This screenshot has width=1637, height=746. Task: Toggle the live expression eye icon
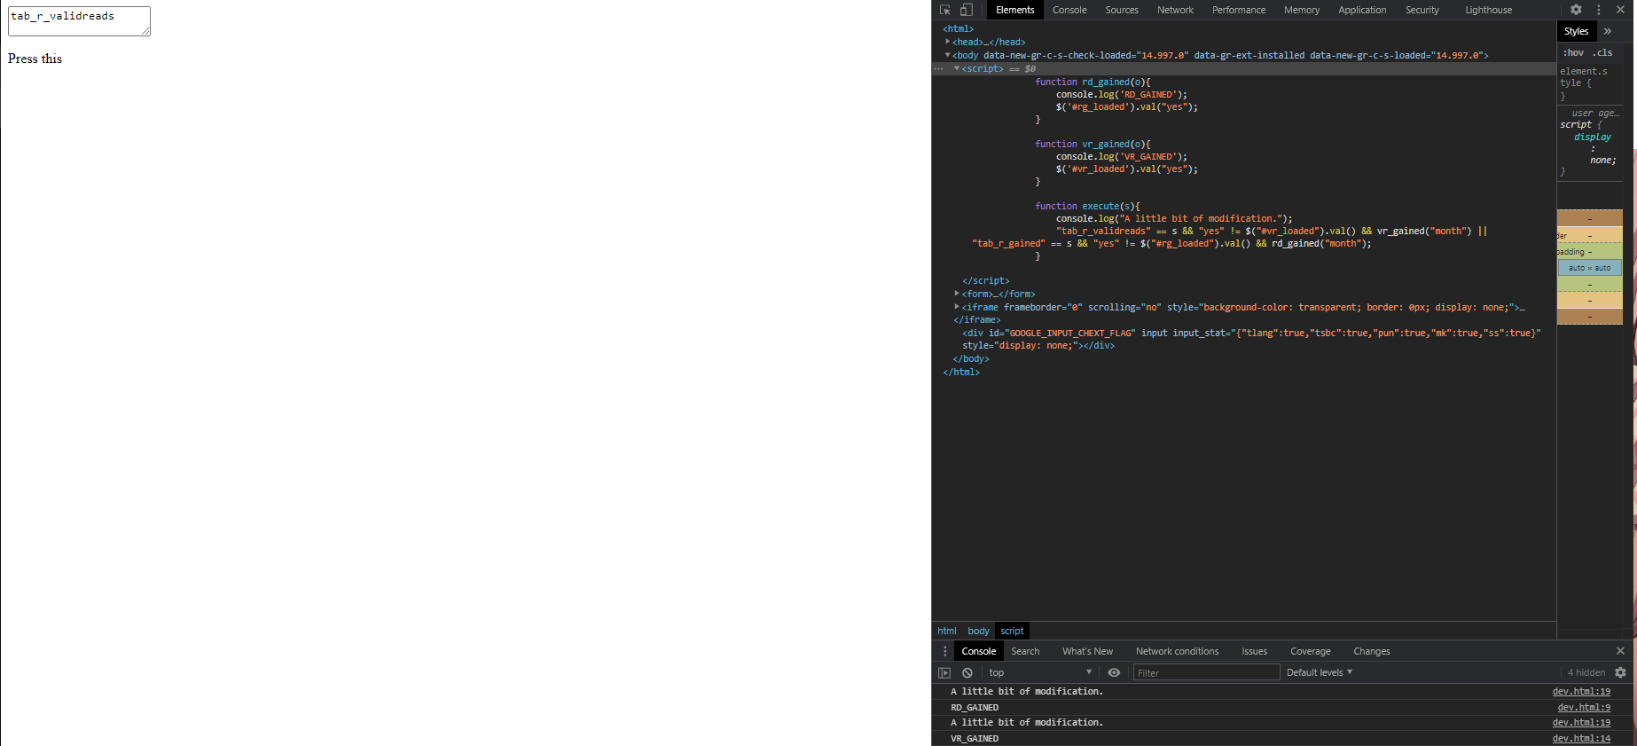click(x=1114, y=672)
